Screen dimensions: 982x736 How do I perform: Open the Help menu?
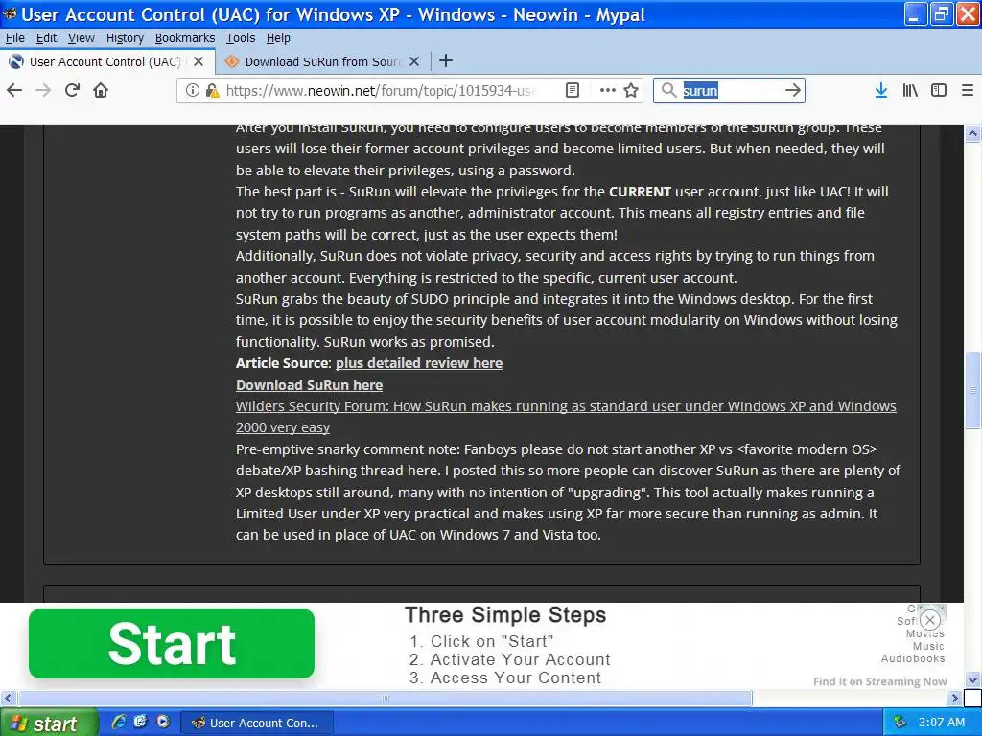pyautogui.click(x=278, y=38)
